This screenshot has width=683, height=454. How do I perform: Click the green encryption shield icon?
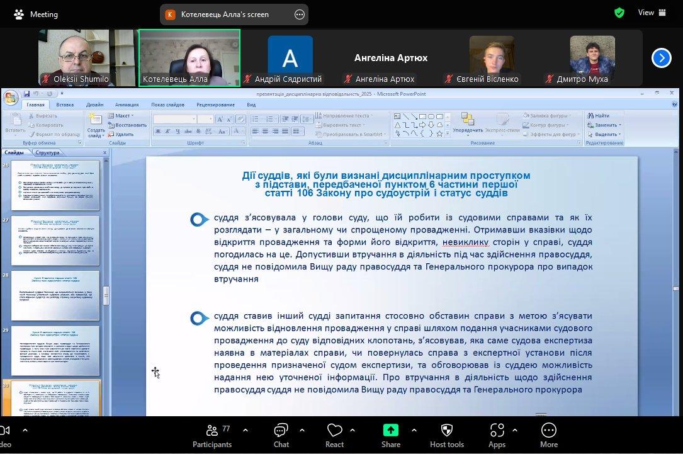[x=619, y=13]
